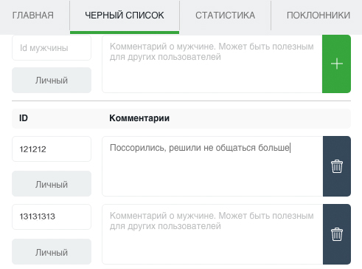Screen dimensions: 362x269
Task: Open the ГЛАВНАЯ tab
Action: (33, 16)
